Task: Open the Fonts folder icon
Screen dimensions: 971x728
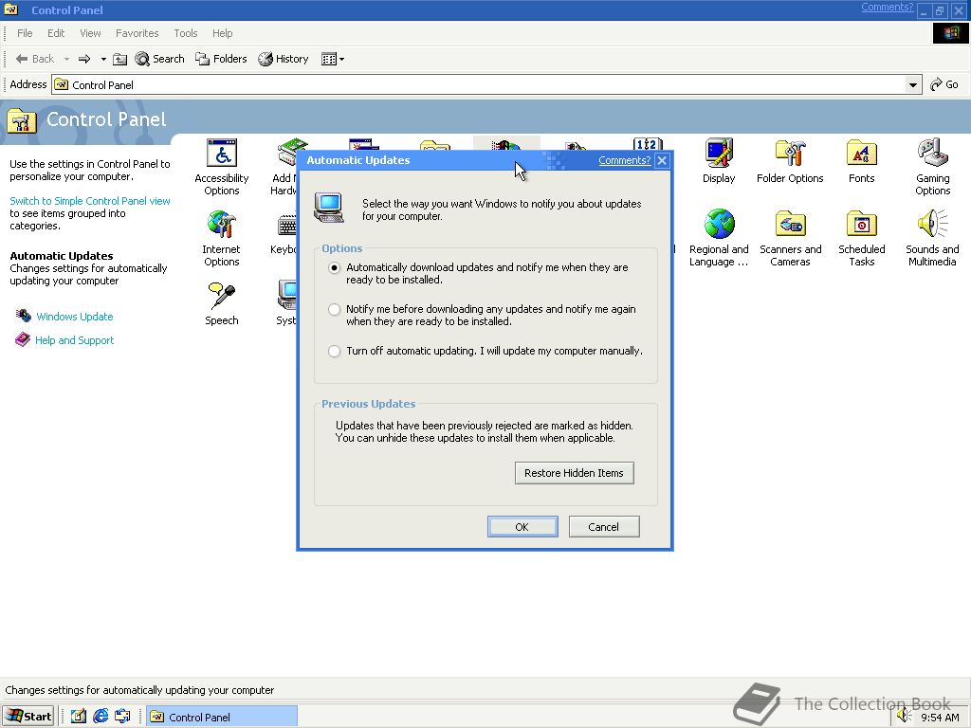Action: coord(861,153)
